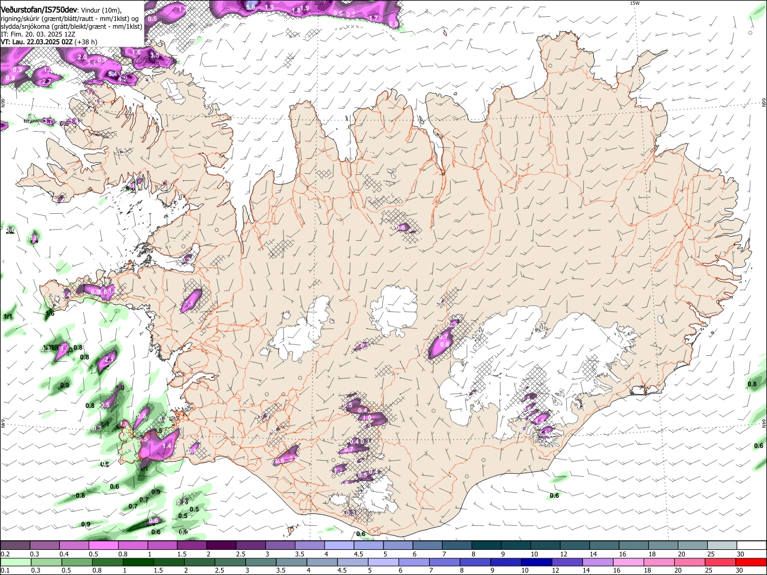This screenshot has width=767, height=575.
Task: Select the bright red 30 rain swatch
Action: coord(751,562)
